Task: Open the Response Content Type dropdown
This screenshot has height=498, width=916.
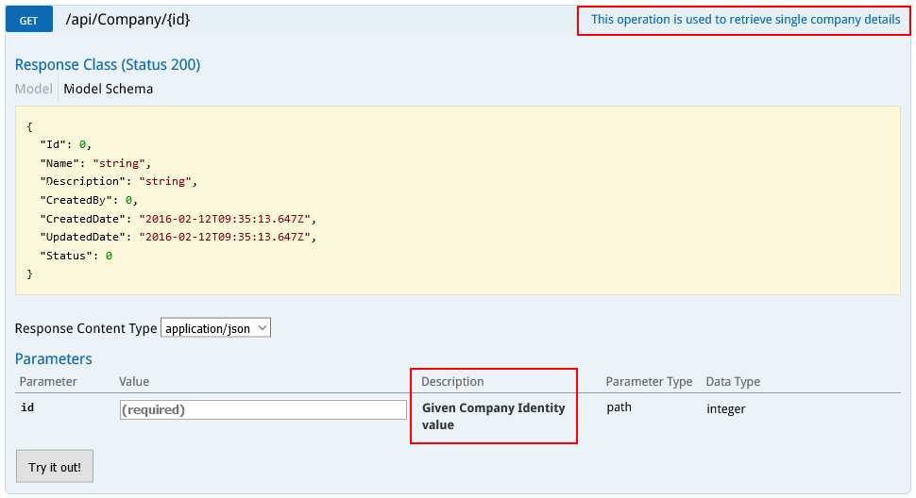Action: click(215, 328)
